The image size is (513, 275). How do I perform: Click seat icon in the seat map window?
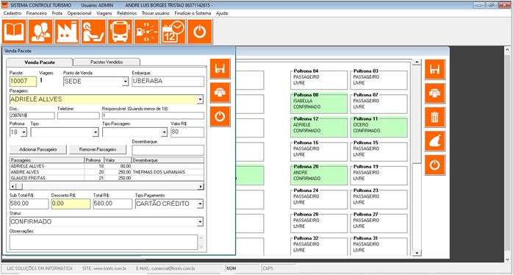[435, 69]
